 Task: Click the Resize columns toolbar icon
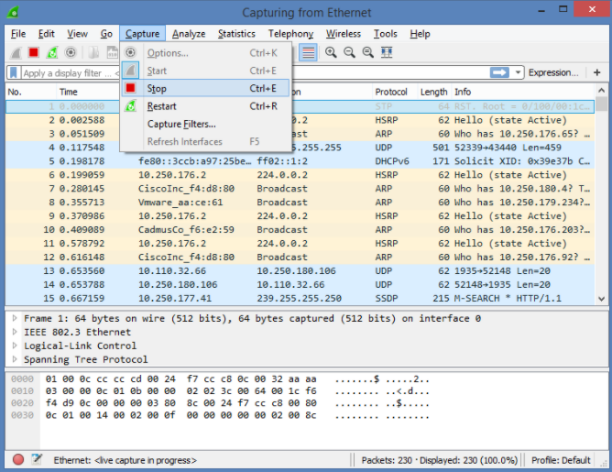[387, 52]
